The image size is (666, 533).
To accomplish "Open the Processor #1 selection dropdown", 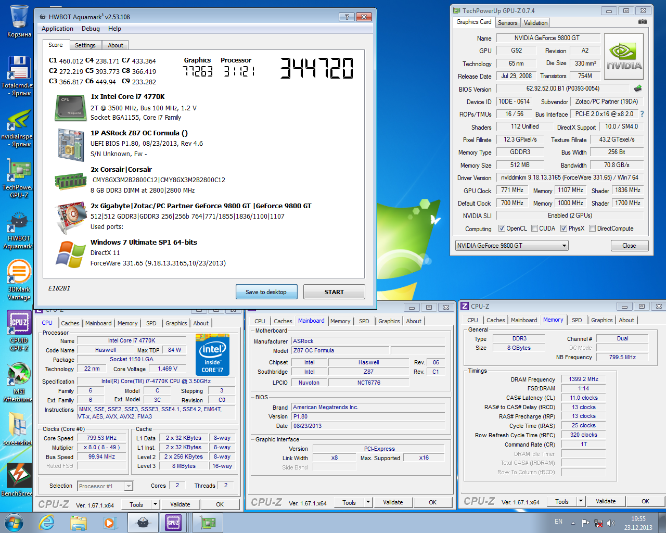I will pos(105,486).
